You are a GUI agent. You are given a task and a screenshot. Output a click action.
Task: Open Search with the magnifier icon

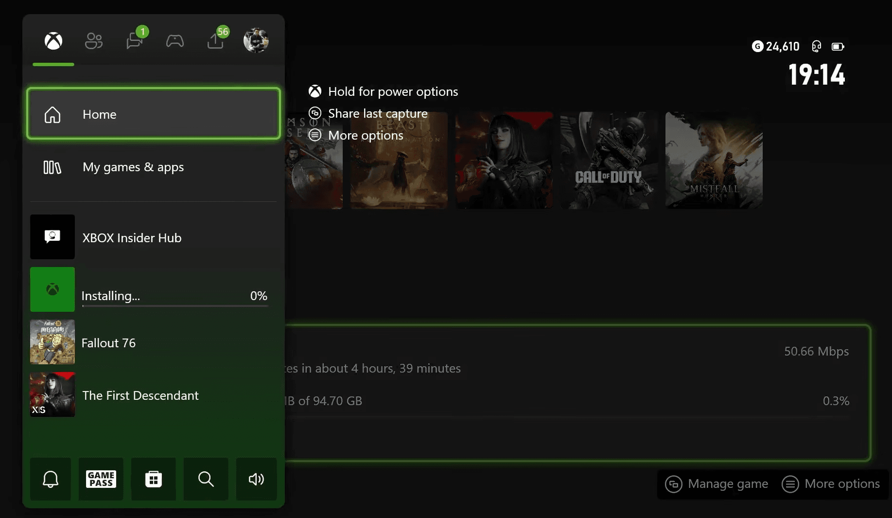coord(206,479)
